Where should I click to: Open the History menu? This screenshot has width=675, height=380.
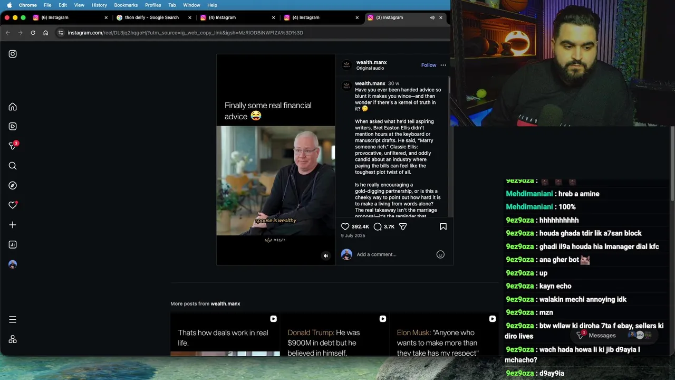pos(99,5)
